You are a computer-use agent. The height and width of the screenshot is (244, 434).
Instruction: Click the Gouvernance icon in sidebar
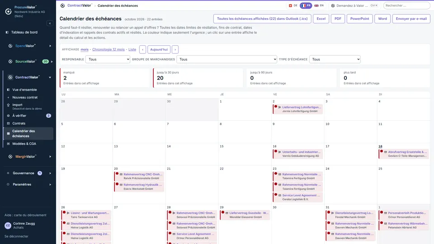(x=8, y=173)
